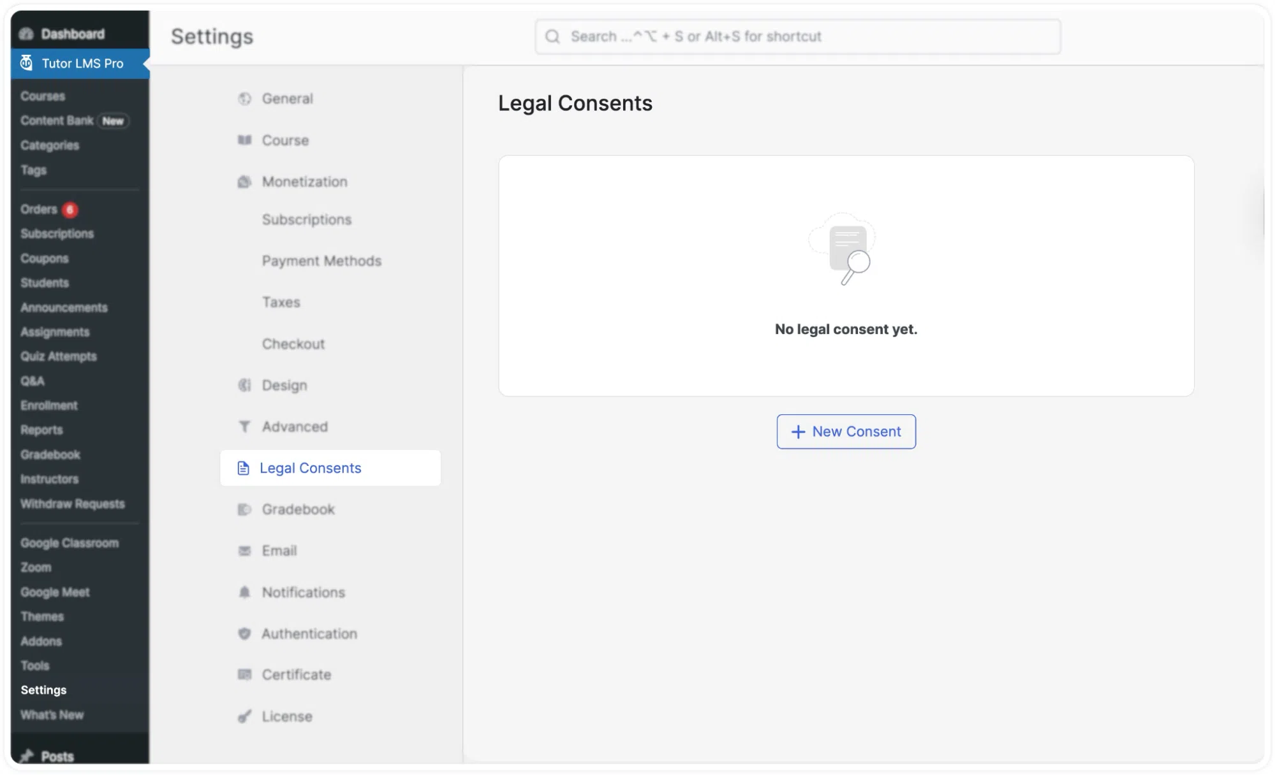Open the Taxes settings
This screenshot has width=1275, height=775.
tap(281, 302)
